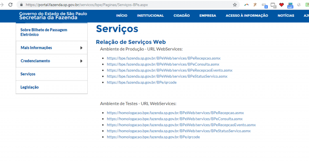This screenshot has width=309, height=161.
Task: Open the CIDADÃO menu
Action: pyautogui.click(x=182, y=16)
